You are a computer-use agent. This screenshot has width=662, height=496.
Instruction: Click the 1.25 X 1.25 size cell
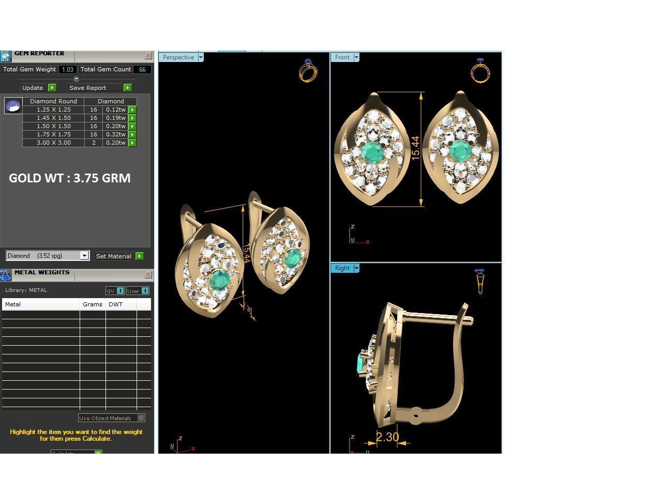(x=54, y=110)
